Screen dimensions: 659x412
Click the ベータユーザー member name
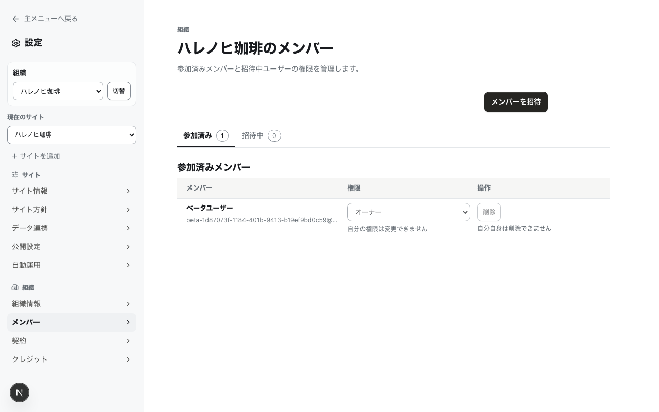click(x=210, y=208)
